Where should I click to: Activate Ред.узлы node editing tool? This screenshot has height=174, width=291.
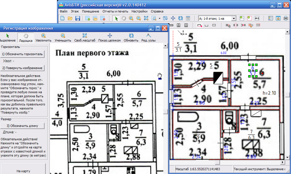(x=148, y=38)
